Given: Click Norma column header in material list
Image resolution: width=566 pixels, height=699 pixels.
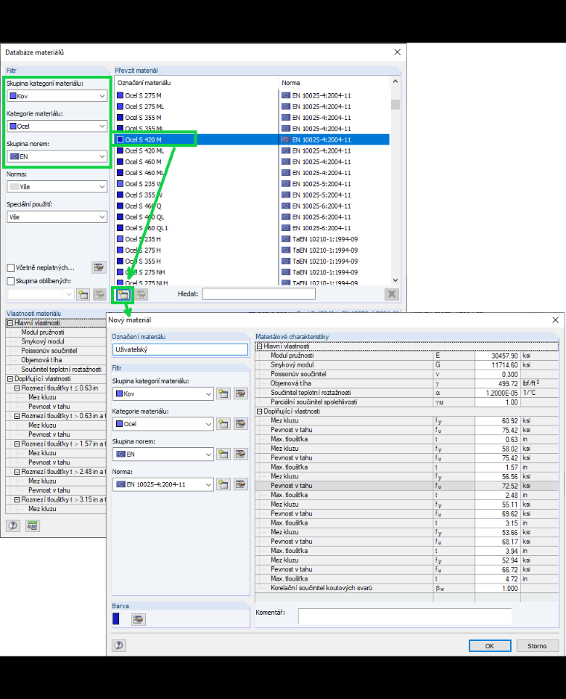Looking at the screenshot, I should pyautogui.click(x=334, y=83).
